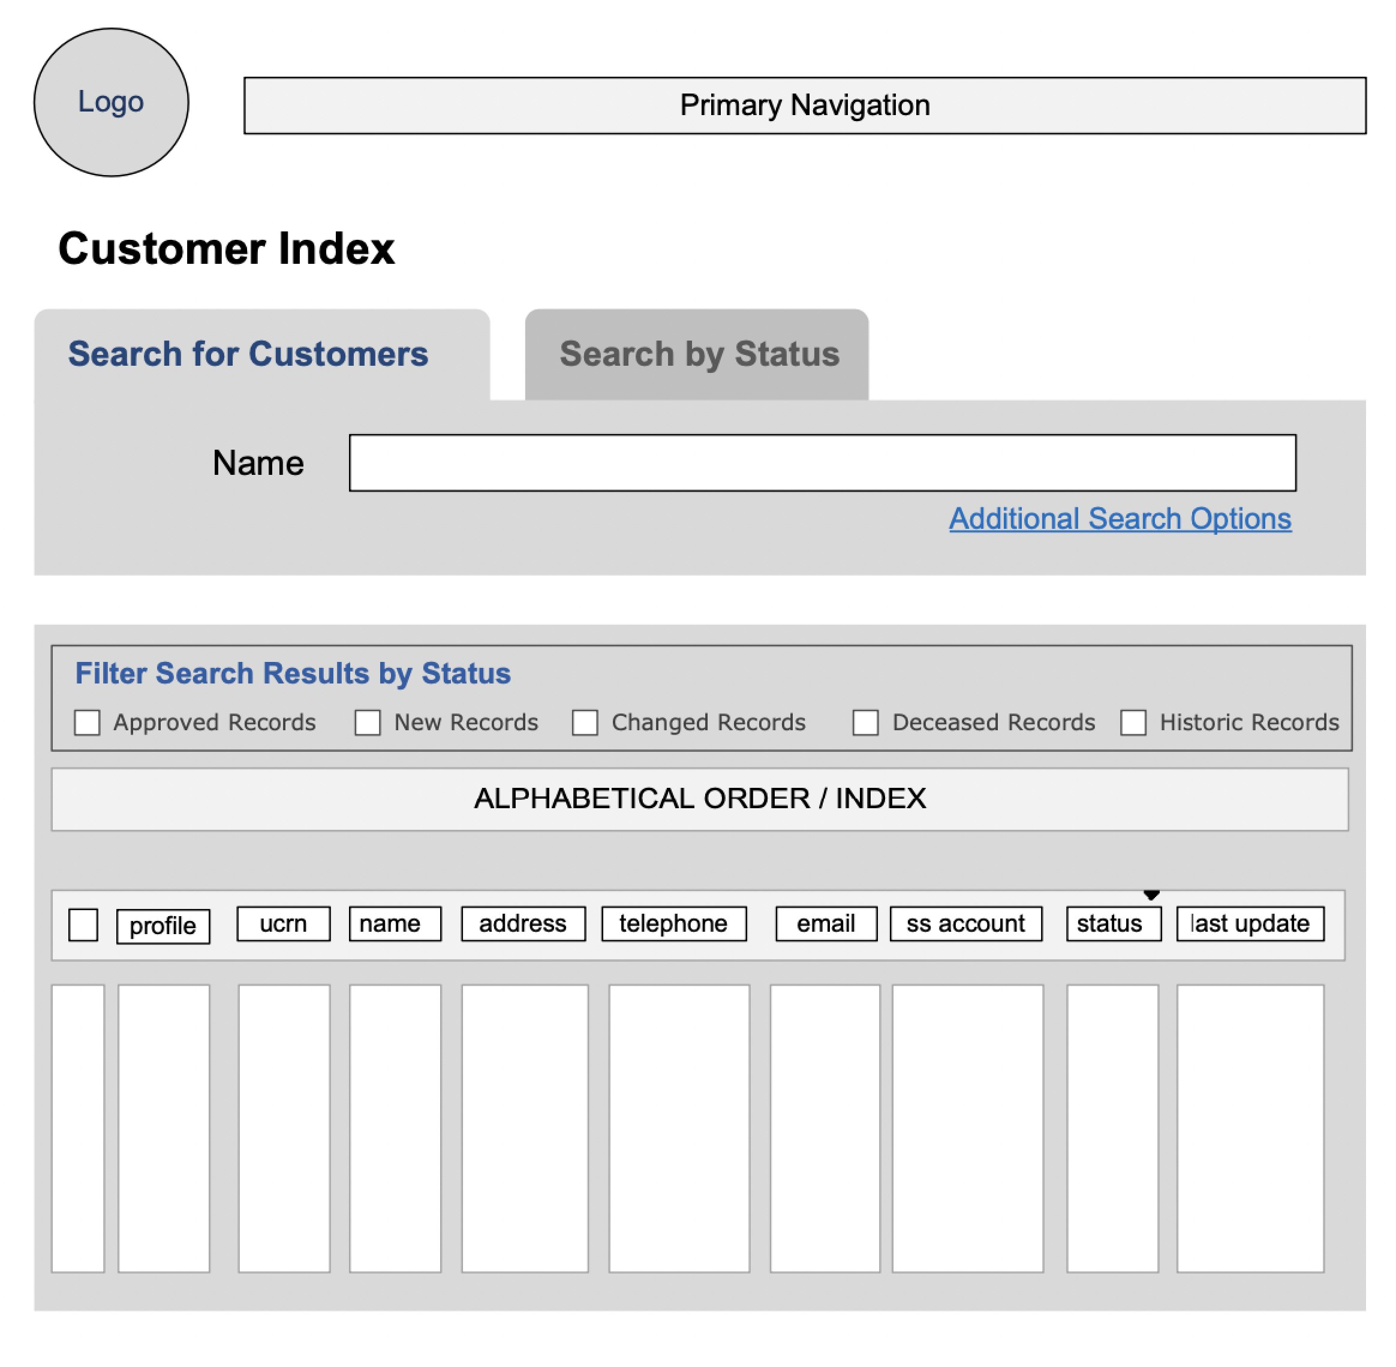Click the Alphabetical Order / Index bar
Viewport: 1396px width, 1367px height.
point(700,799)
